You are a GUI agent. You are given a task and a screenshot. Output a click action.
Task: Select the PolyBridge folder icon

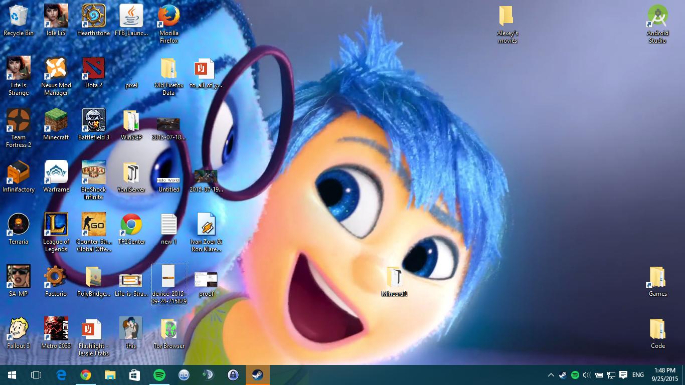(x=93, y=281)
